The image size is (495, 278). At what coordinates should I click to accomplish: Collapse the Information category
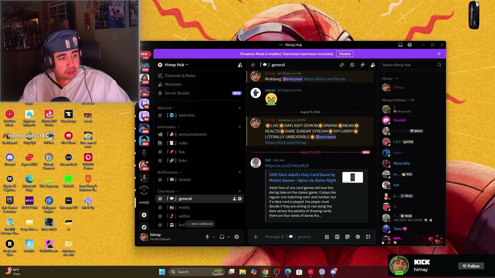coord(168,127)
